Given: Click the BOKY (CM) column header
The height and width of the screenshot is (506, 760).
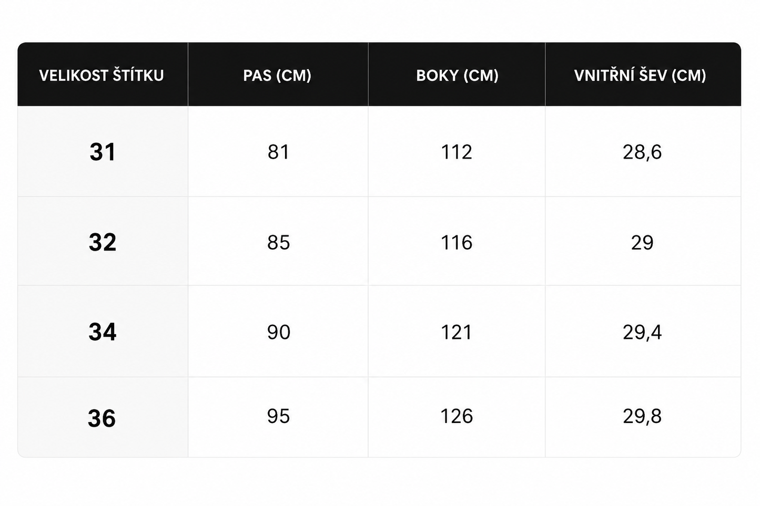Looking at the screenshot, I should (457, 75).
